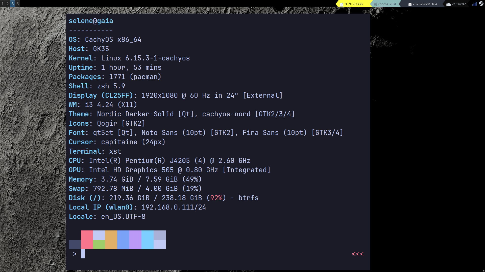The width and height of the screenshot is (485, 272).
Task: Click the /home disk drive icon
Action: pos(375,4)
